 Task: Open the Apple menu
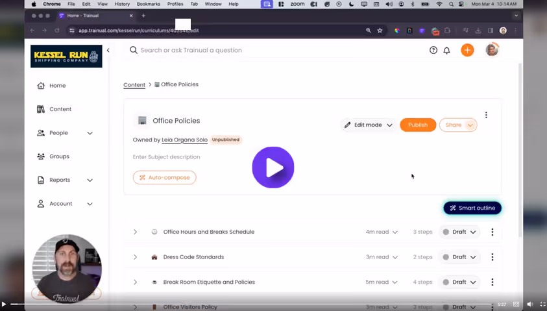tap(34, 4)
